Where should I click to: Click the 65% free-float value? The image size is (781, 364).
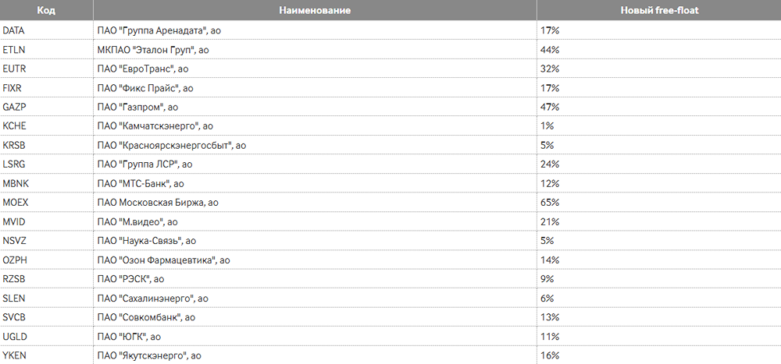(550, 203)
